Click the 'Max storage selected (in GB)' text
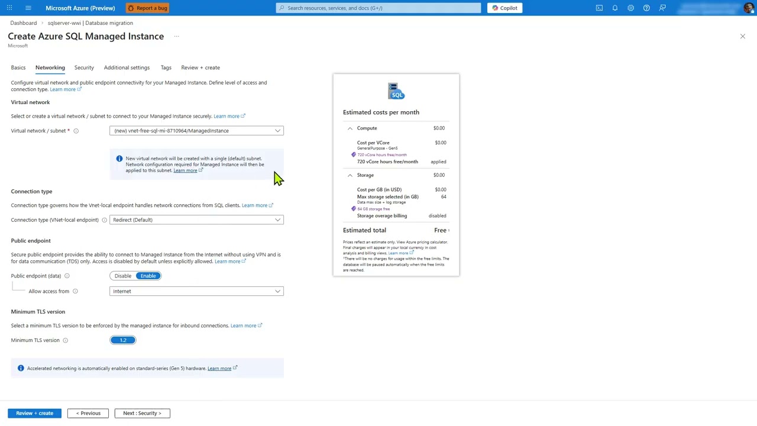This screenshot has width=757, height=426. point(388,197)
